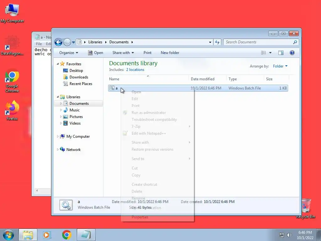Expand the Network node
The width and height of the screenshot is (321, 241).
tap(58, 150)
